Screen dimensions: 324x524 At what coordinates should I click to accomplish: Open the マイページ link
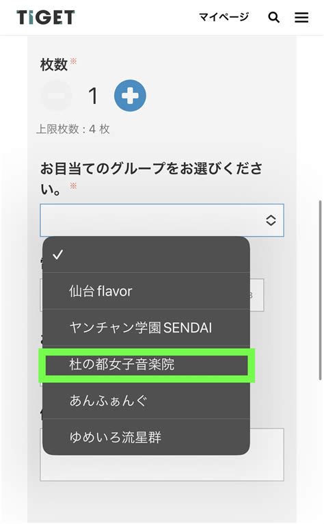(x=224, y=16)
